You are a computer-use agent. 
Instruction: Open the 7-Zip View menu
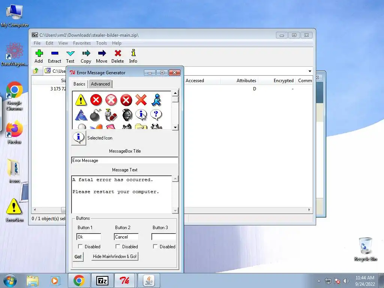click(x=63, y=43)
